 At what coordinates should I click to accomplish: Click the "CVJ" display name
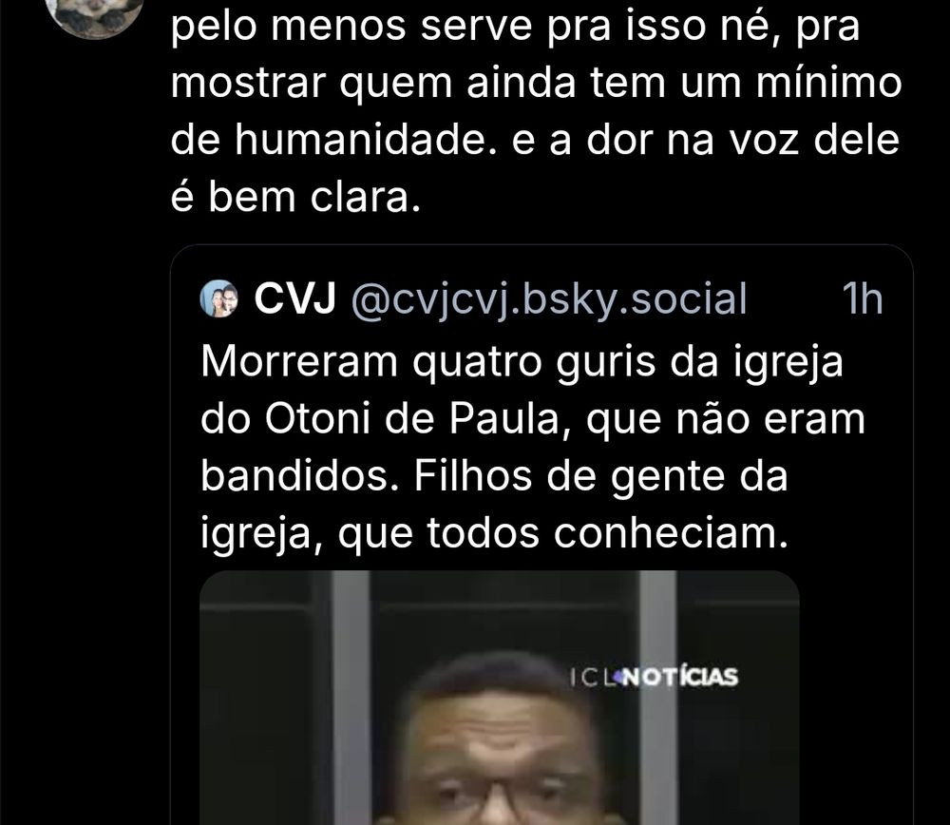pyautogui.click(x=294, y=298)
